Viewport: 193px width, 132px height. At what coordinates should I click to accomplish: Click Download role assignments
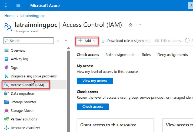[126, 41]
